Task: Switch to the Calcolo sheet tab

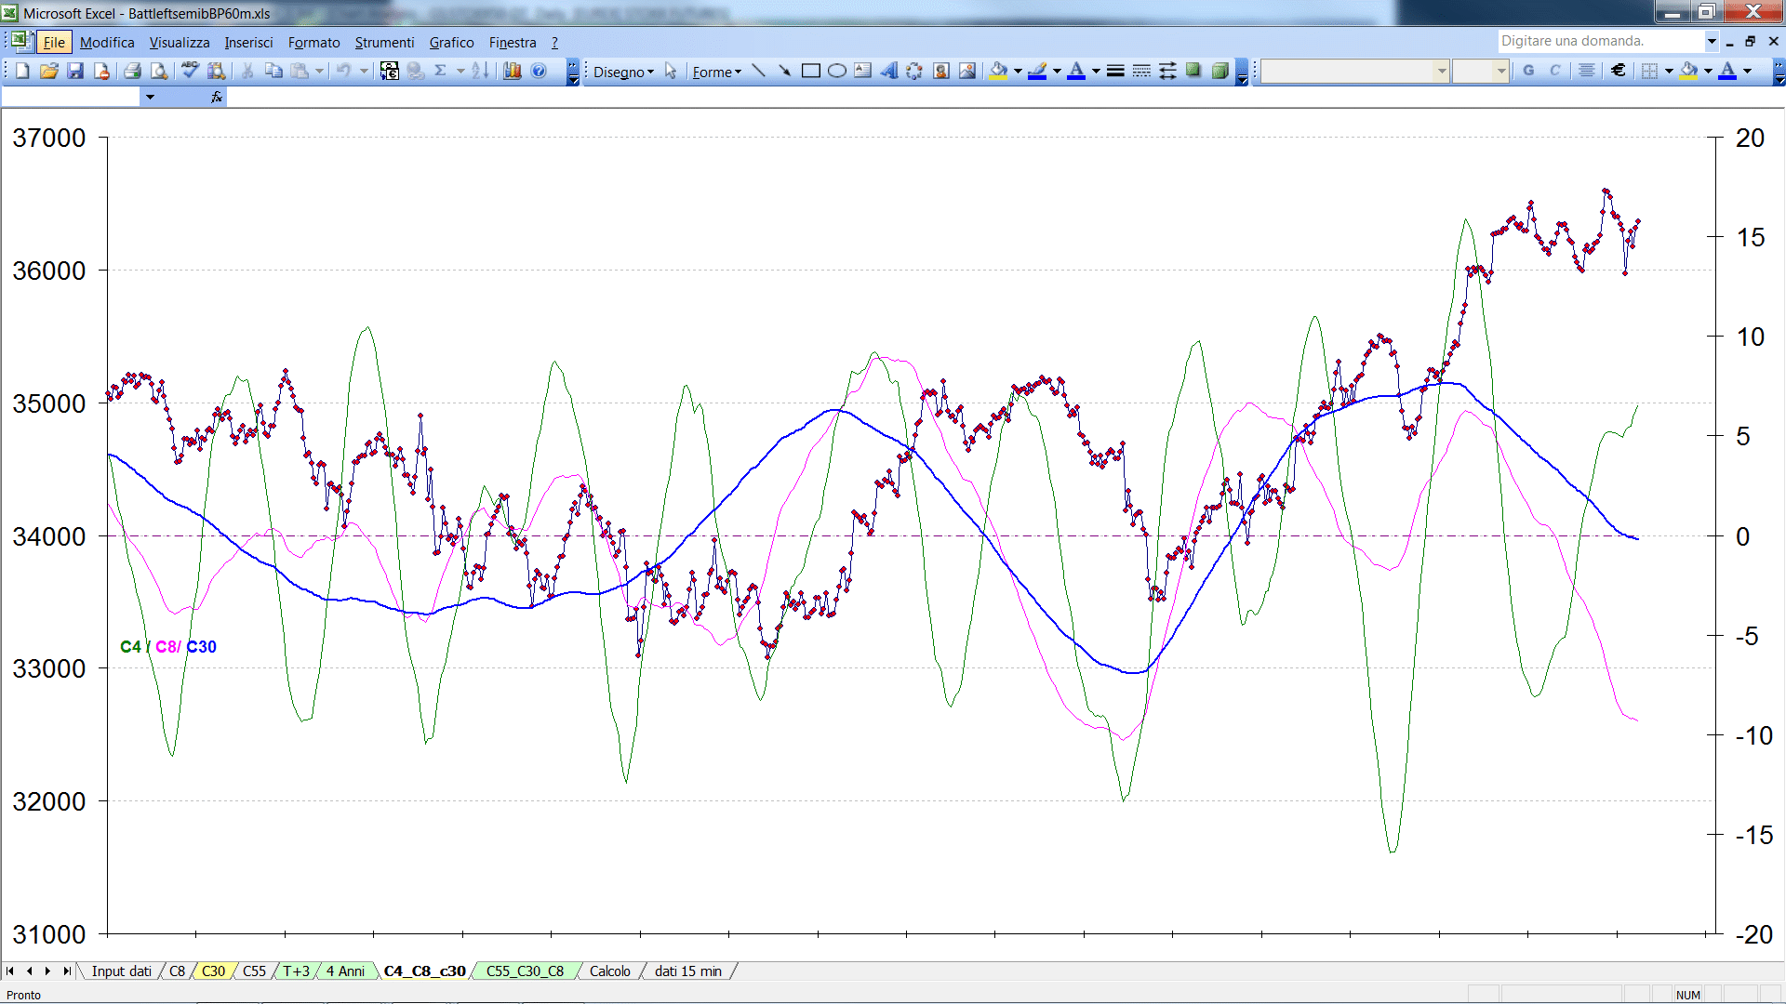Action: pyautogui.click(x=609, y=971)
